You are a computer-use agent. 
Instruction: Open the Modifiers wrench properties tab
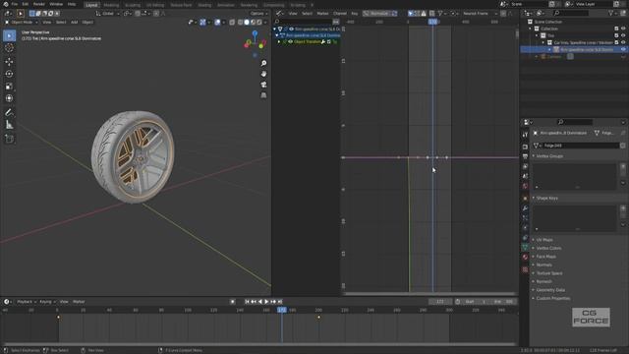coord(525,208)
